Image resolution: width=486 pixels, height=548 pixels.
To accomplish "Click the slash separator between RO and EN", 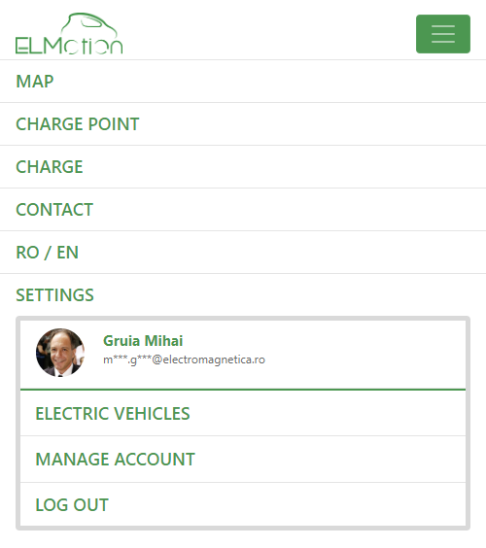I will point(48,253).
